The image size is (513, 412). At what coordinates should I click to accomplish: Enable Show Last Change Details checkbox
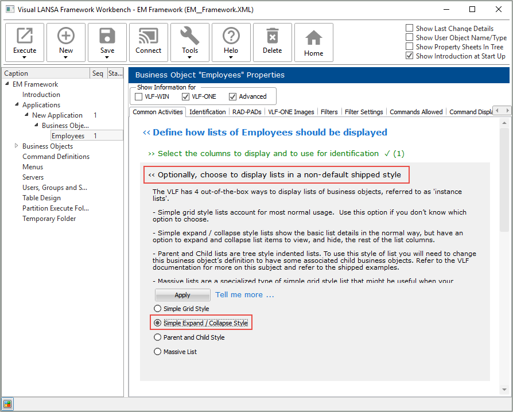[409, 28]
